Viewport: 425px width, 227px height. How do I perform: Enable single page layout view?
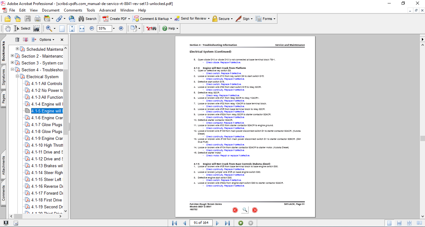[389, 223]
